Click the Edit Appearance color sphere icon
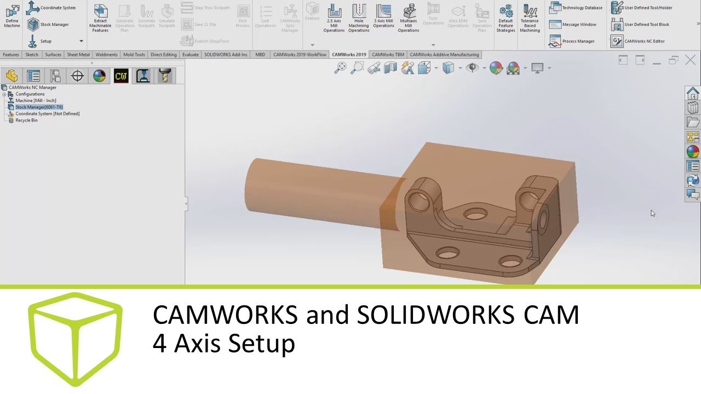Screen dimensions: 701x394 [496, 68]
